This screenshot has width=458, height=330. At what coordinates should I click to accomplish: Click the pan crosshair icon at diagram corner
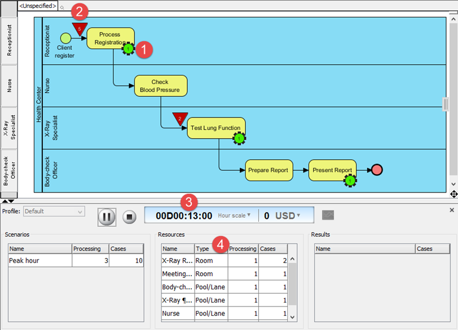click(x=453, y=195)
